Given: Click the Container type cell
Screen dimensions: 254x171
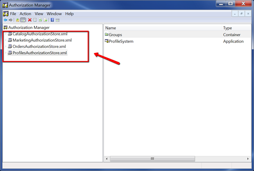Looking at the screenshot, I should coord(232,35).
